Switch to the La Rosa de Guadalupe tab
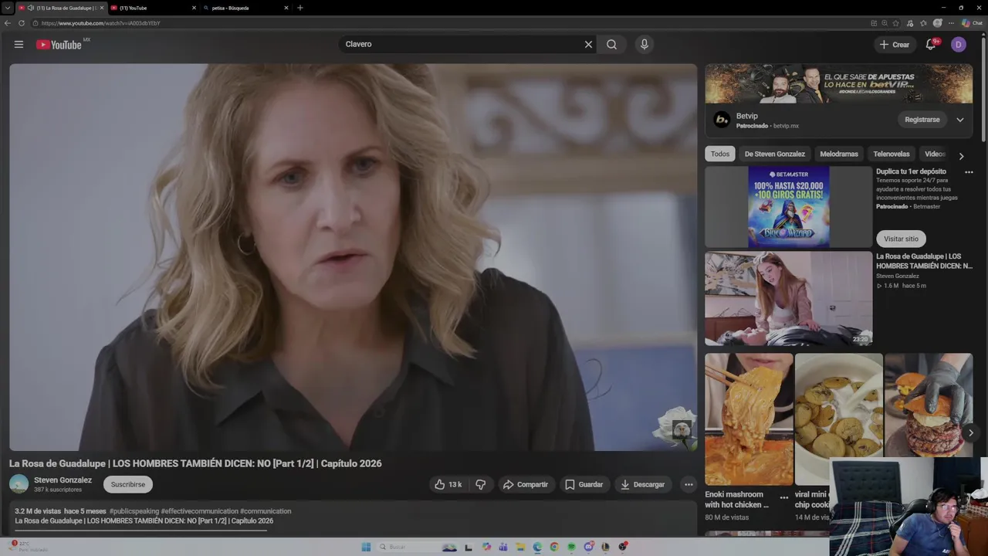The height and width of the screenshot is (556, 988). point(61,8)
